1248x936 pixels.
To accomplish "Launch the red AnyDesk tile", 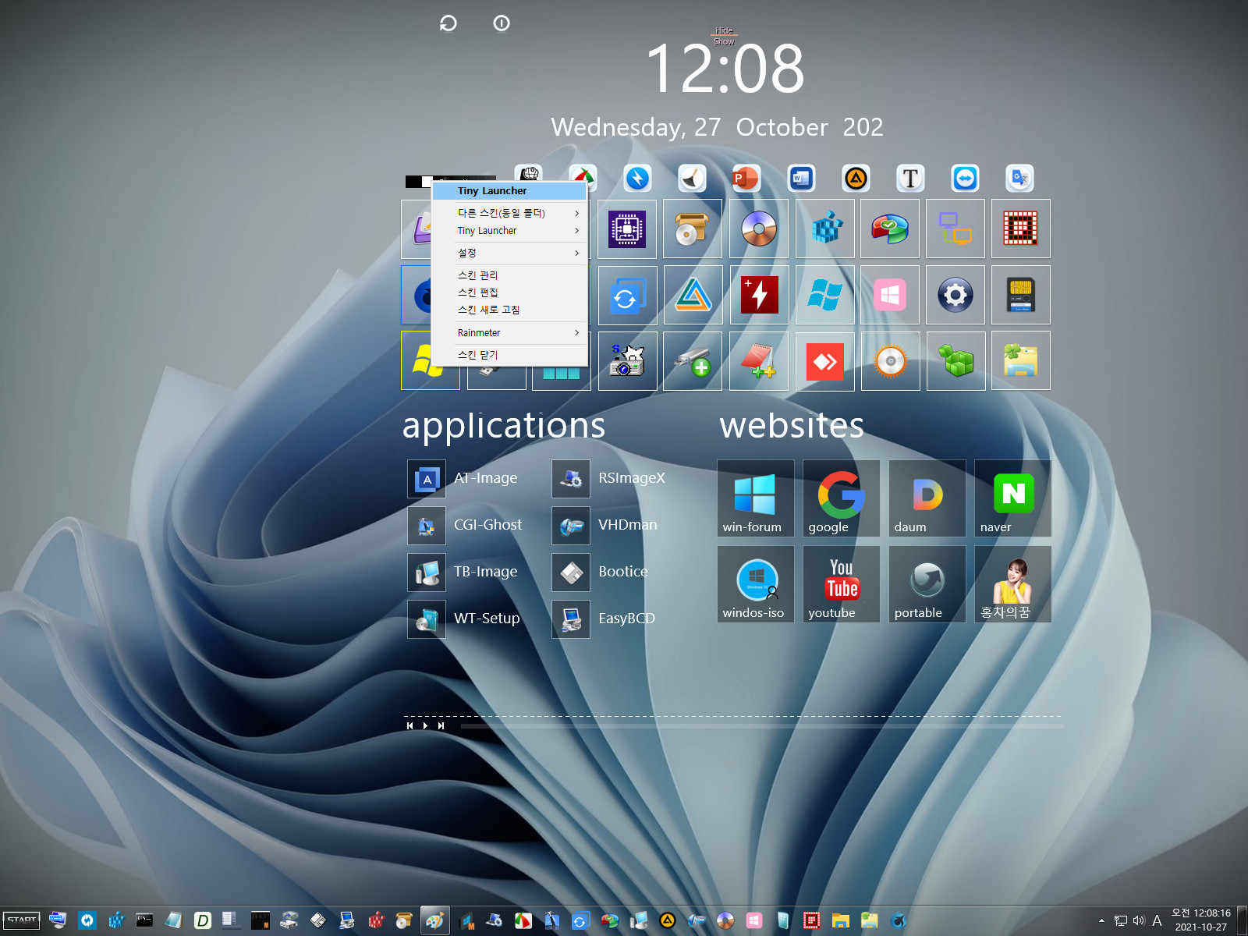I will [x=825, y=360].
